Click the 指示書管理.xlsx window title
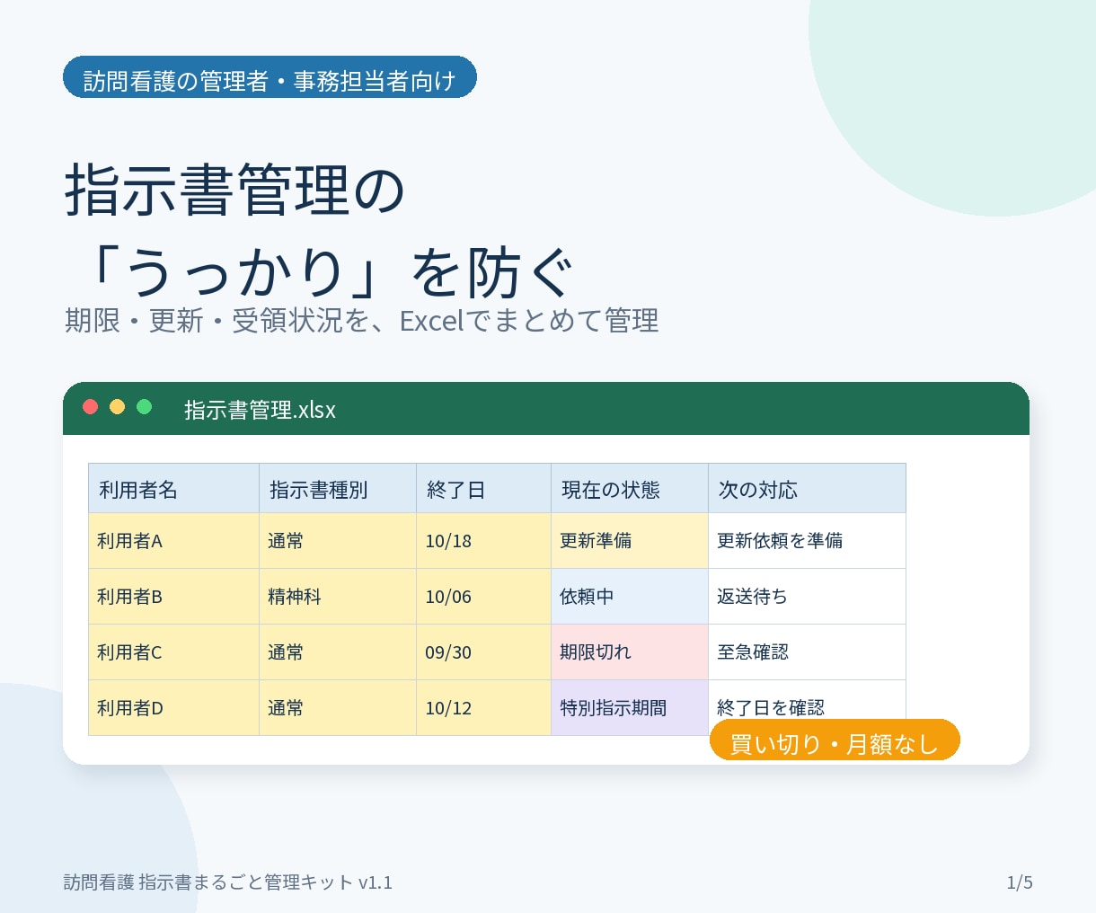The height and width of the screenshot is (913, 1096). 260,410
